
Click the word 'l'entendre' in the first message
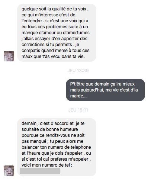(x=32, y=21)
